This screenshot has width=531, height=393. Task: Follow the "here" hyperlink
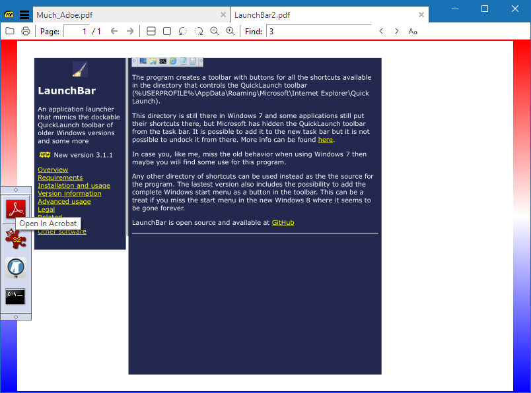[x=325, y=139]
